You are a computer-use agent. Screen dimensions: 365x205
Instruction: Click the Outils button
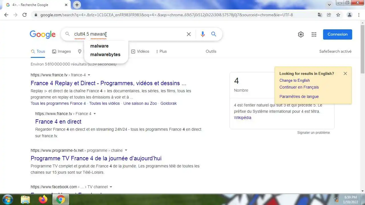(x=211, y=51)
